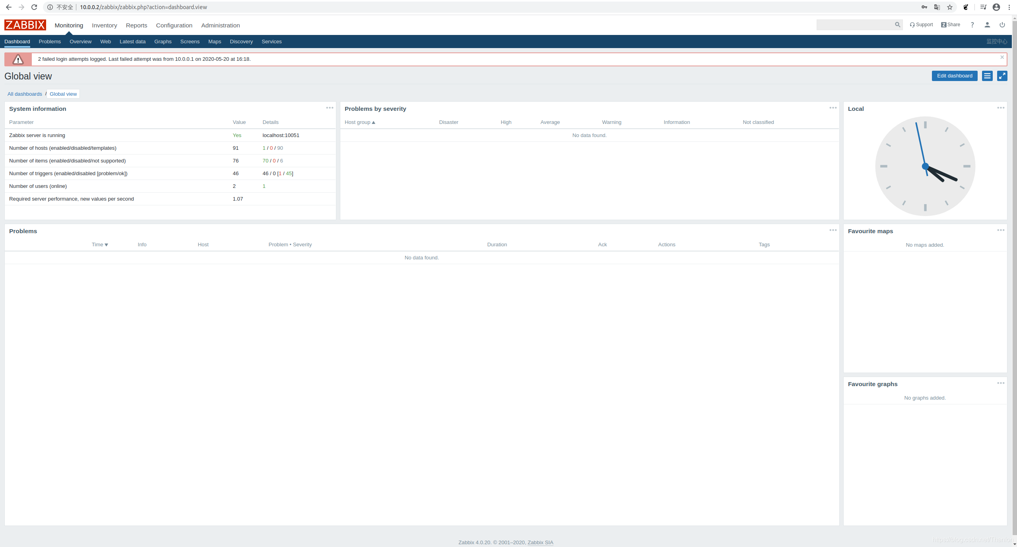Sort by Host group column
The image size is (1017, 547).
coord(360,122)
